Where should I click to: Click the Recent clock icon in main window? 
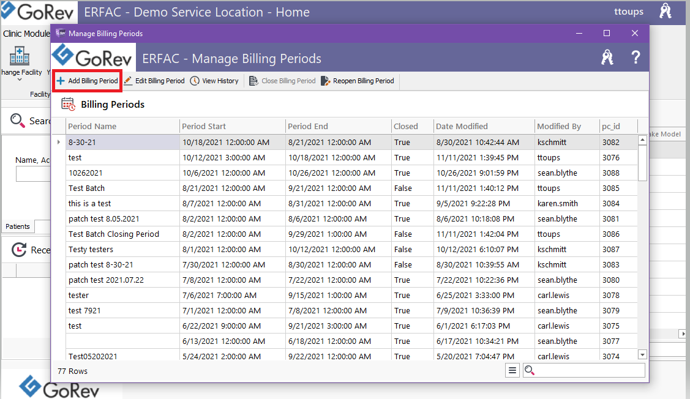click(x=18, y=250)
